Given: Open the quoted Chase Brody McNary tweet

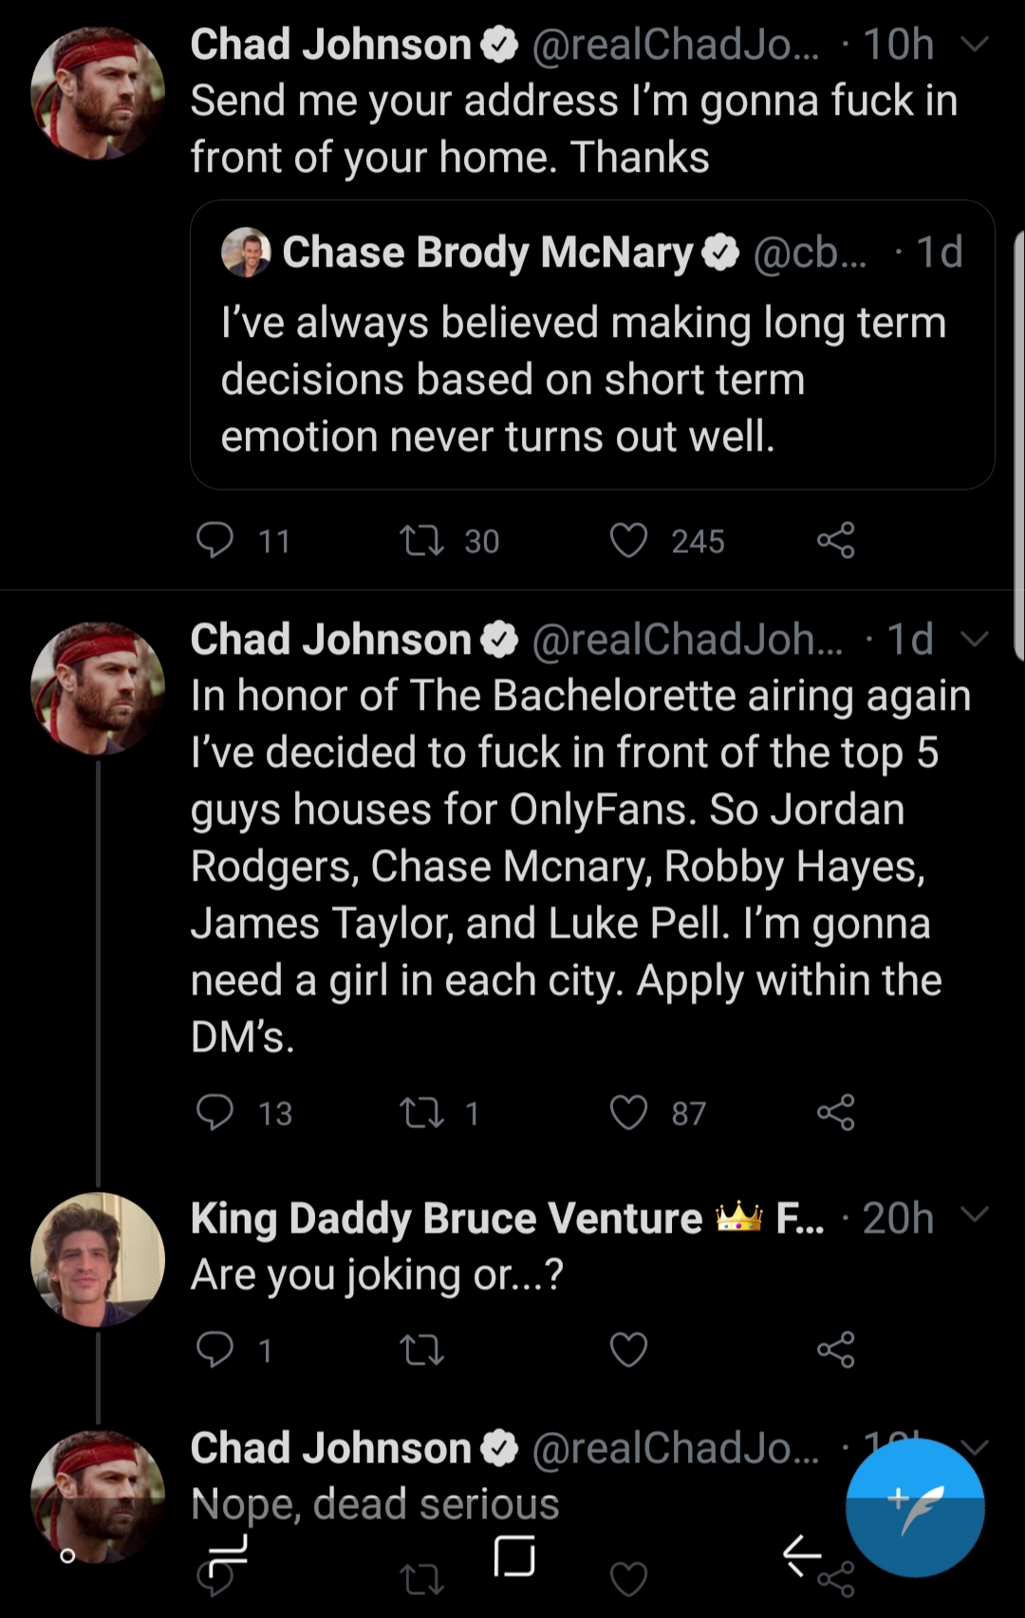Looking at the screenshot, I should point(592,345).
